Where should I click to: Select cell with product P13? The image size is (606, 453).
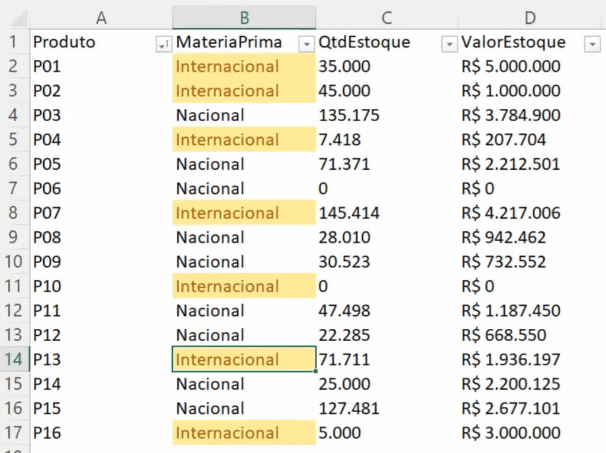point(101,359)
